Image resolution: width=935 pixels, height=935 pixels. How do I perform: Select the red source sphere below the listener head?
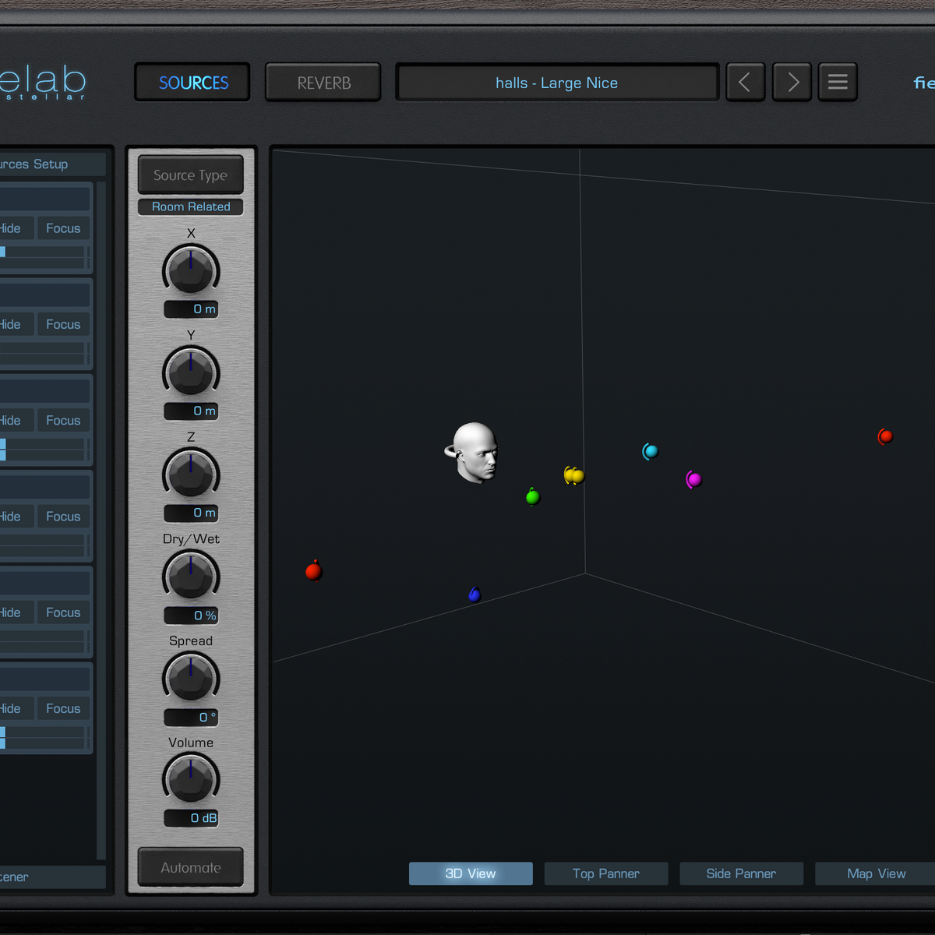pos(314,571)
